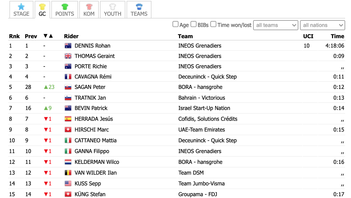Open the POINTS classification tab

click(x=65, y=10)
